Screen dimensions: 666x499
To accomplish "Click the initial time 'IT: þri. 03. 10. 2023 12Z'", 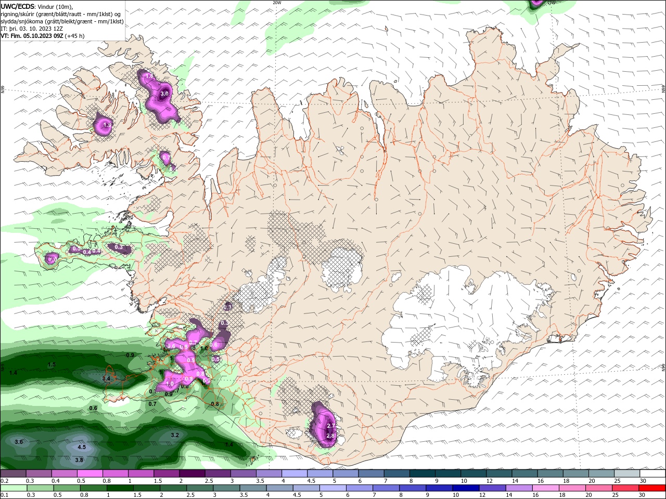I will [x=31, y=29].
